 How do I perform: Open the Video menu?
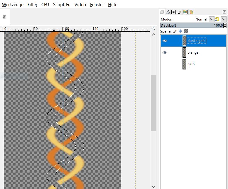tap(80, 5)
